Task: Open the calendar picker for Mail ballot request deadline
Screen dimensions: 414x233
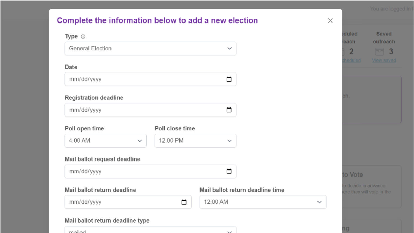Action: tap(229, 171)
